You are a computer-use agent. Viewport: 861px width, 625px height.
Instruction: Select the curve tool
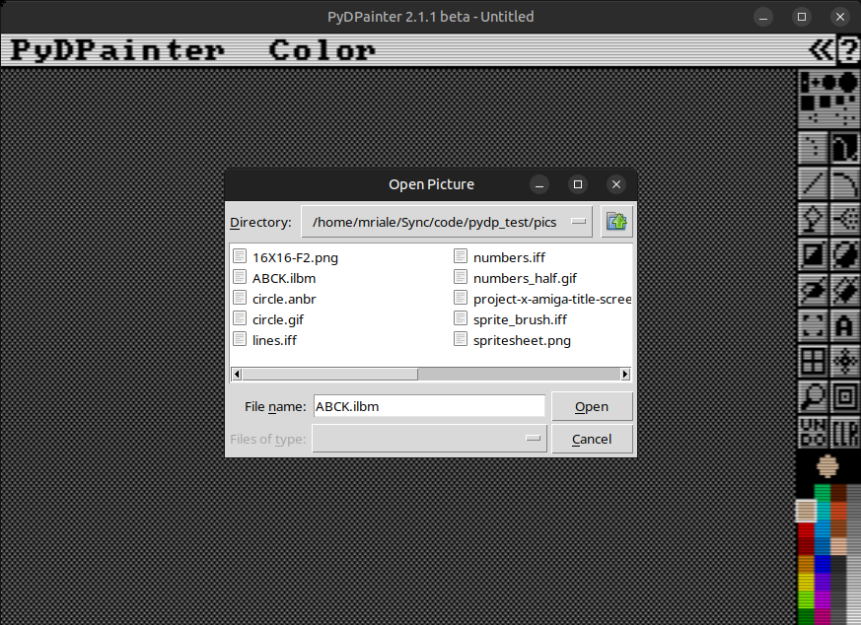point(844,182)
